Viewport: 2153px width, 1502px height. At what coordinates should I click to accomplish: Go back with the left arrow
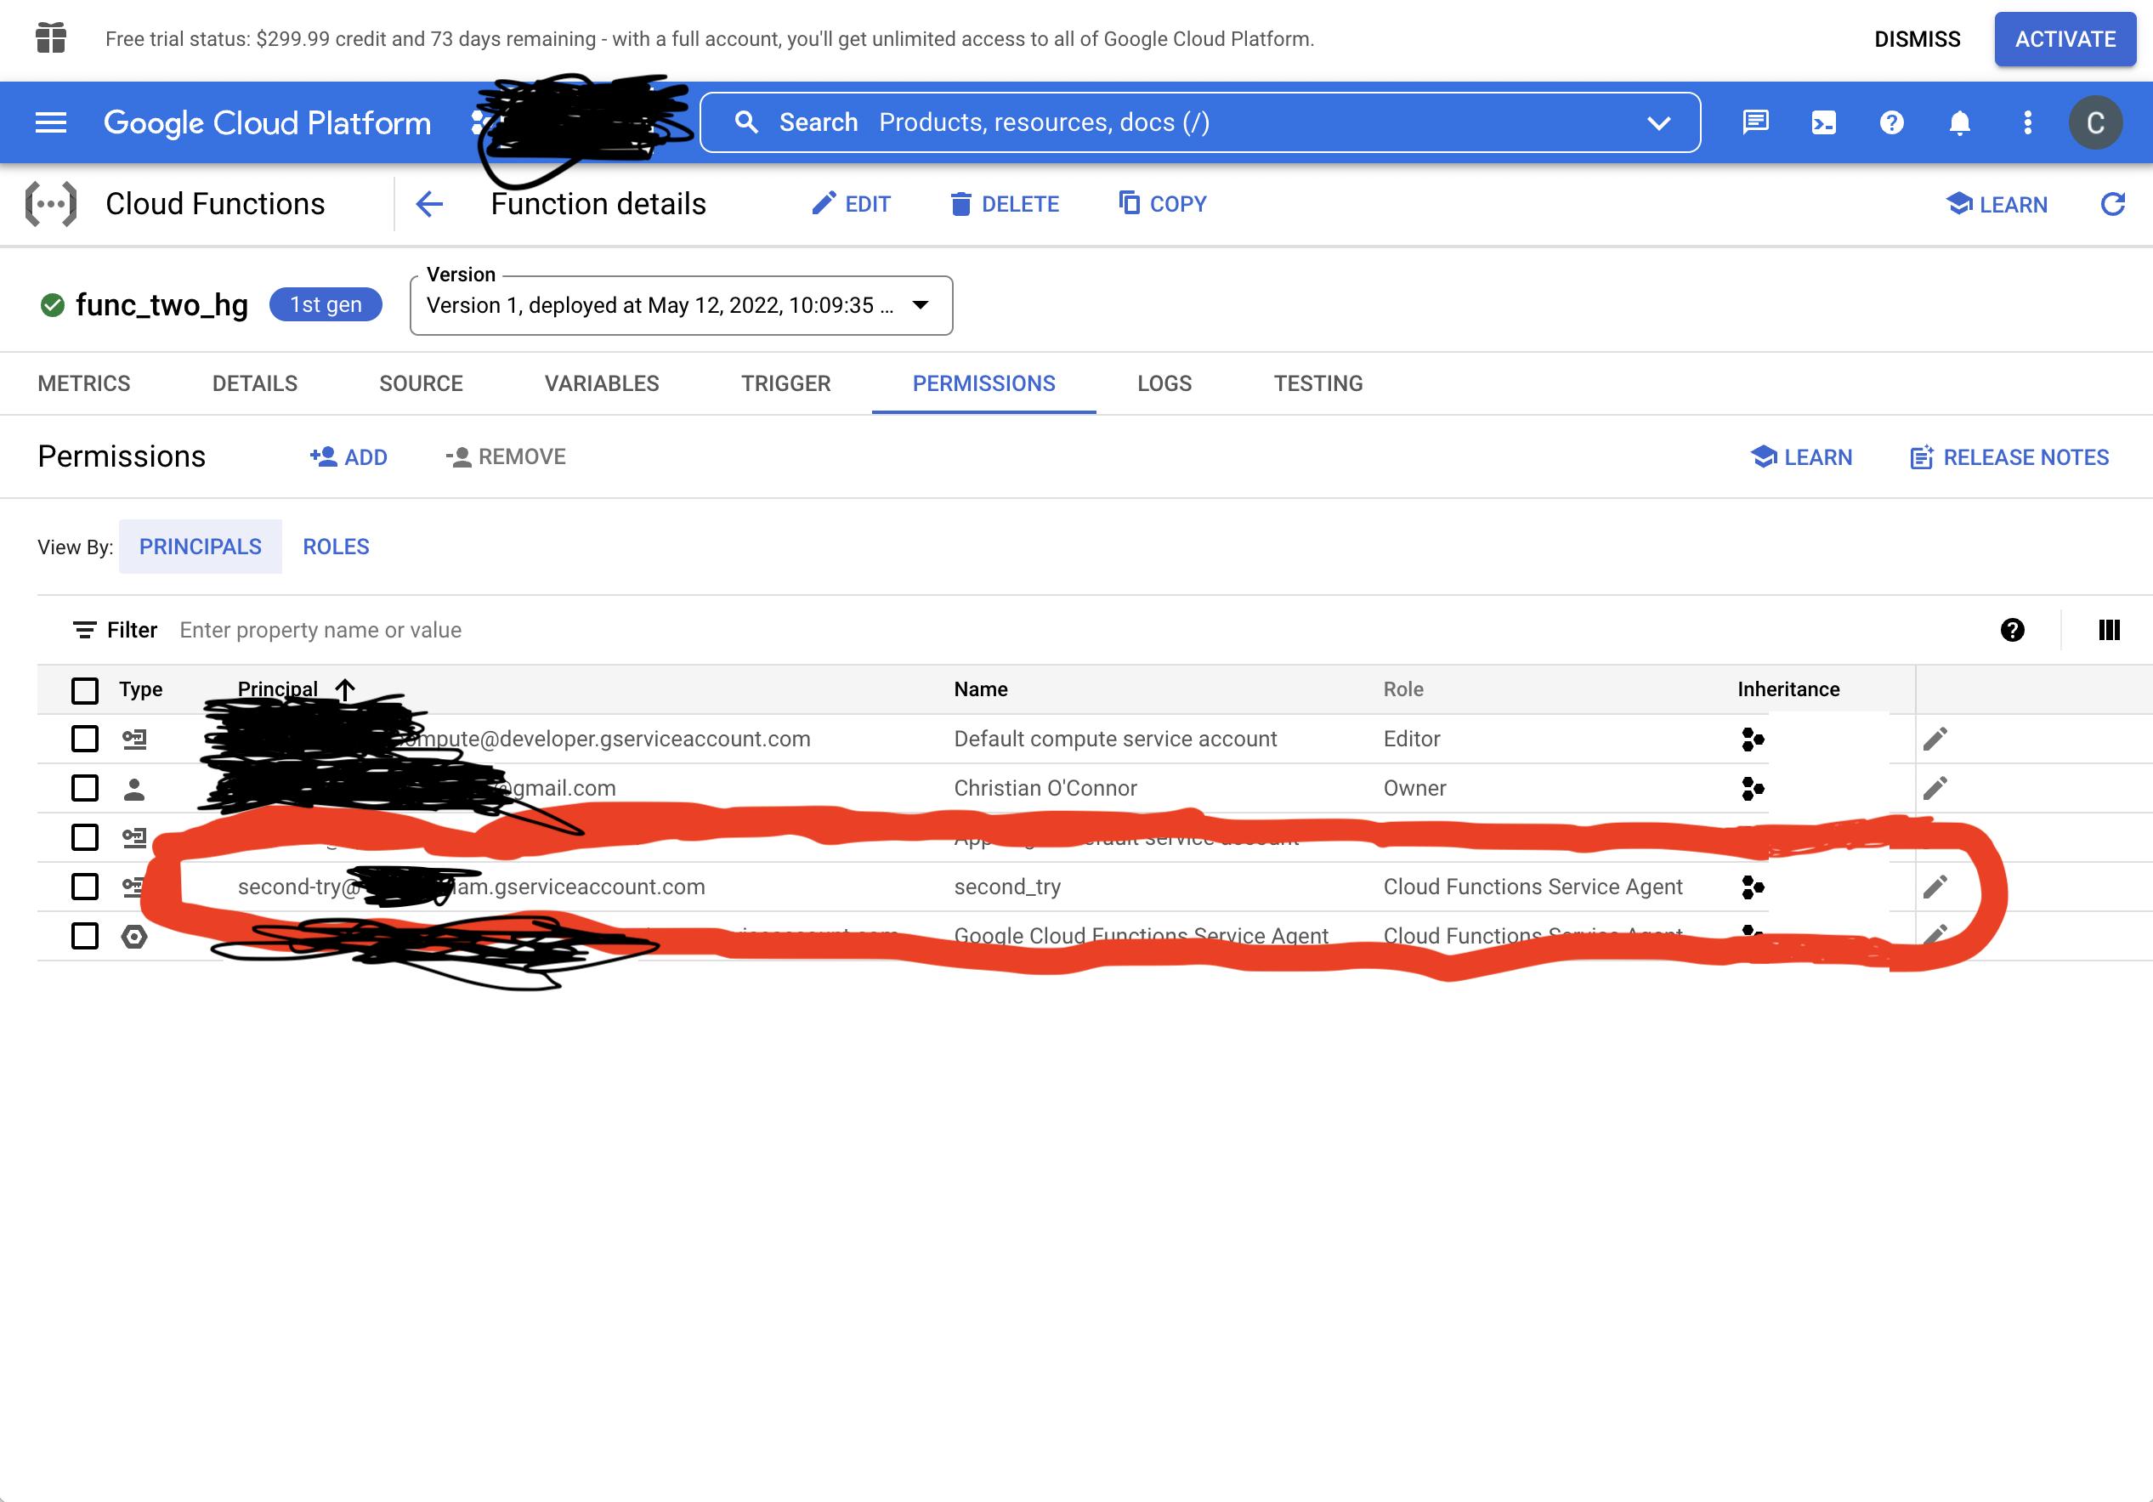tap(429, 204)
